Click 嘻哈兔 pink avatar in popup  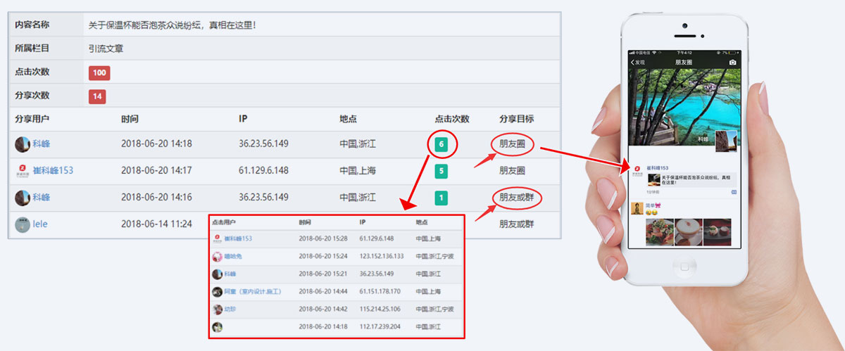click(218, 257)
